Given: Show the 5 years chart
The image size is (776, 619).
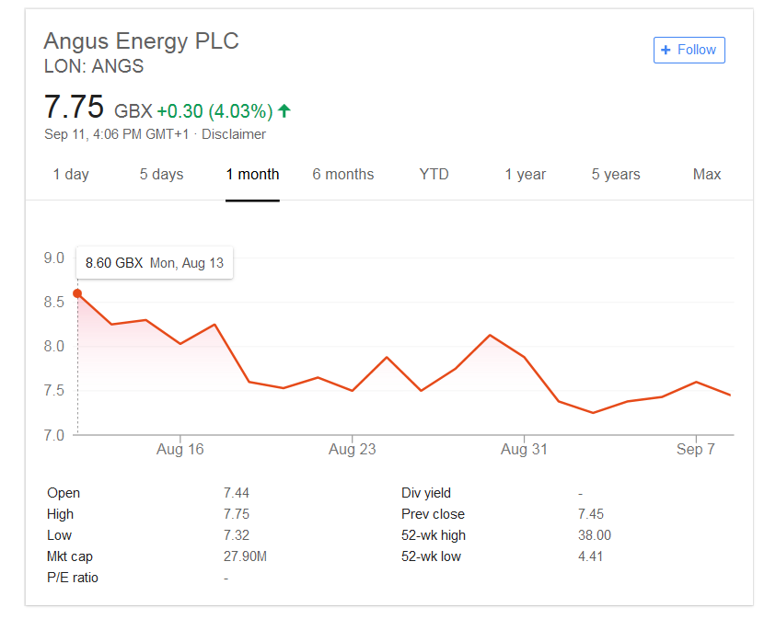Looking at the screenshot, I should point(616,174).
